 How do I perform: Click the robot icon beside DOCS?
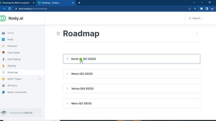coord(3,33)
